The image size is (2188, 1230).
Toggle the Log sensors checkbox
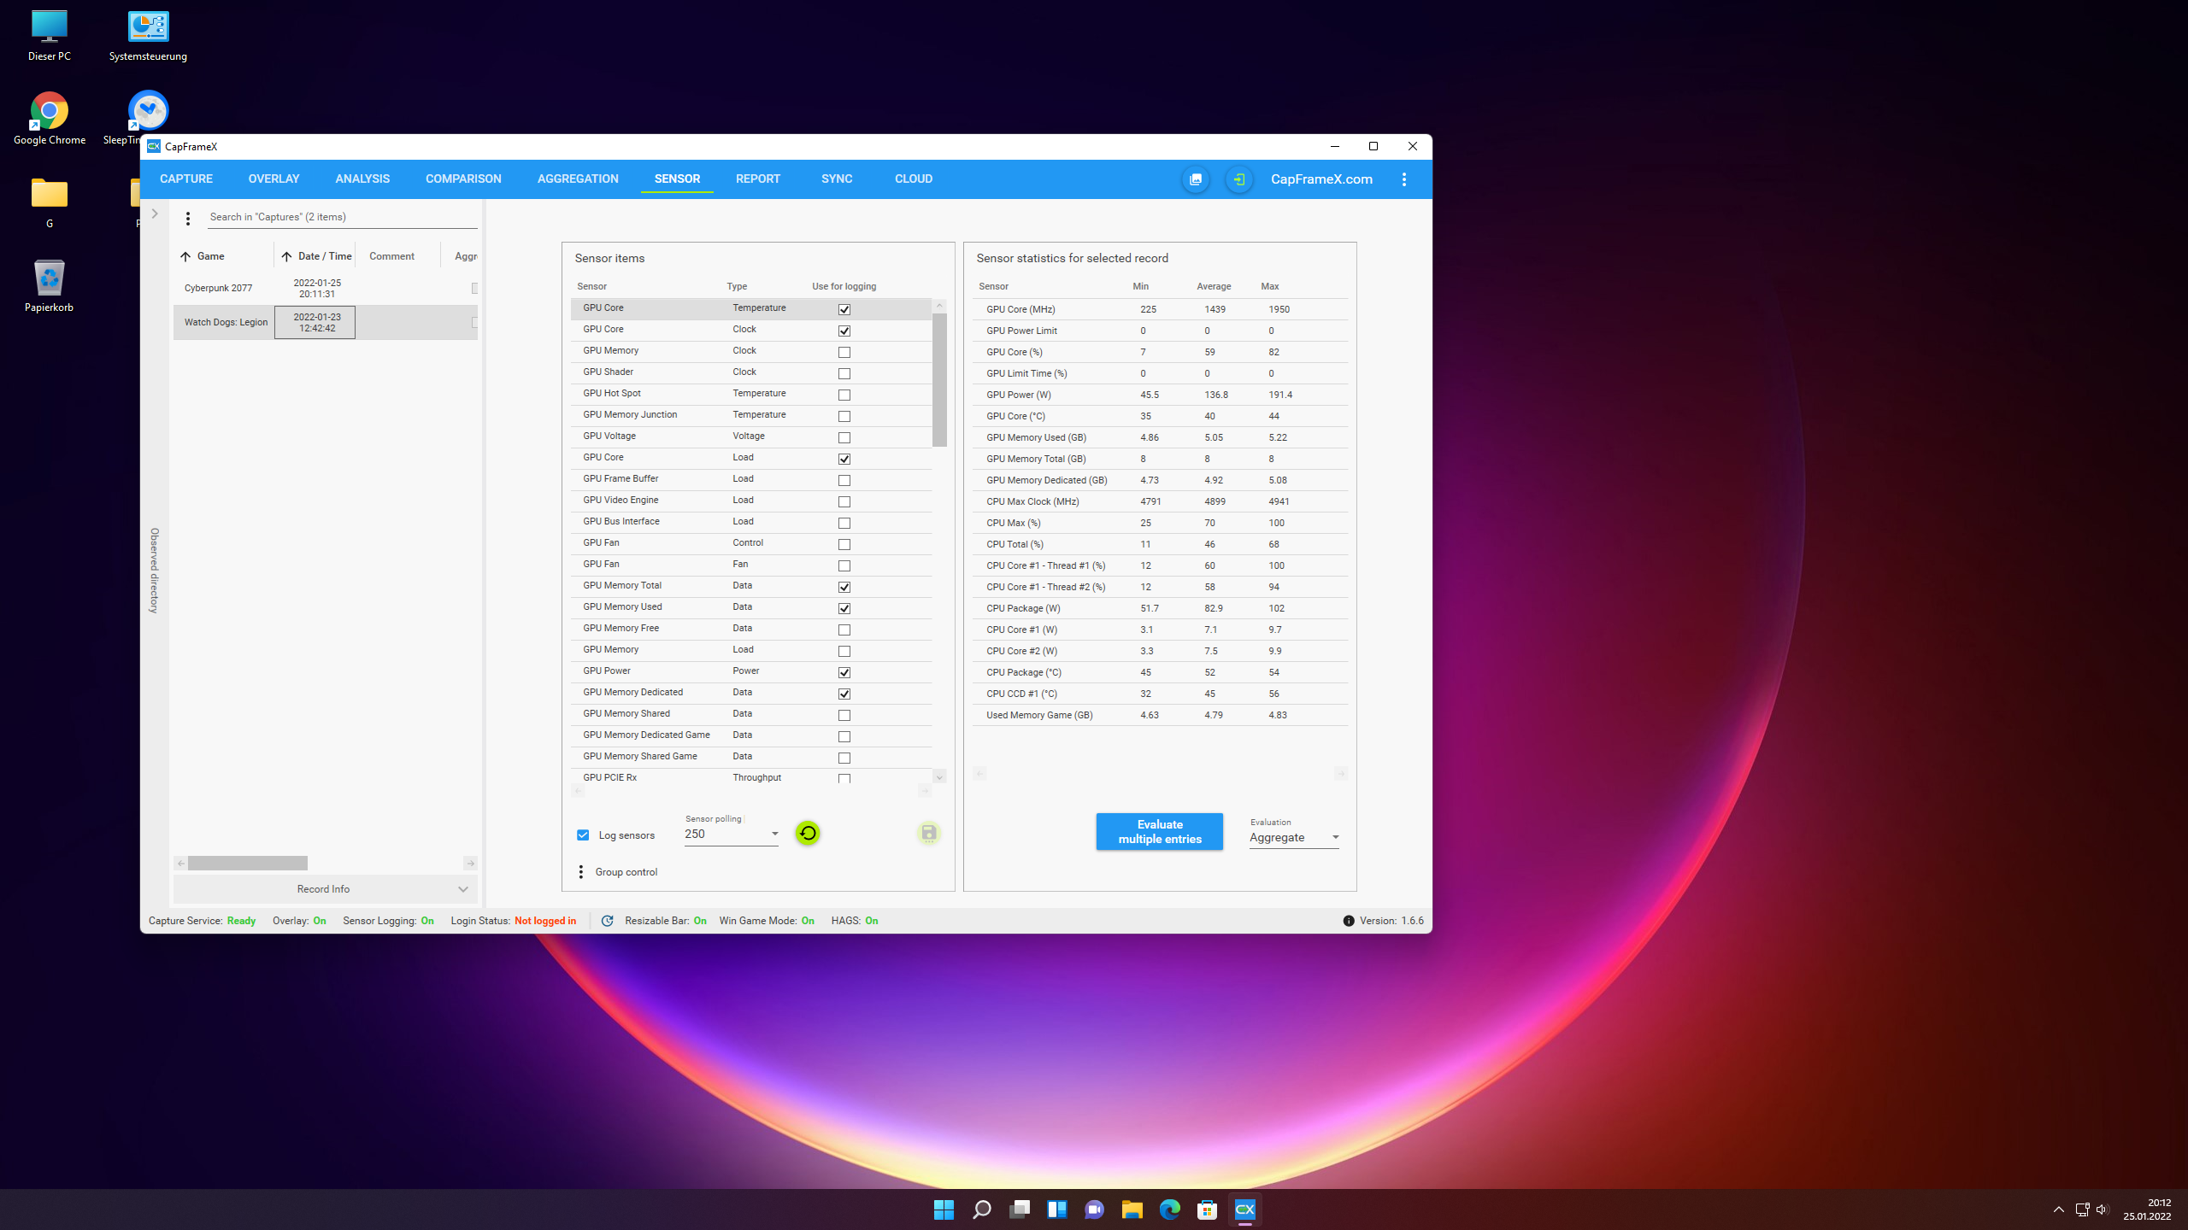coord(583,835)
